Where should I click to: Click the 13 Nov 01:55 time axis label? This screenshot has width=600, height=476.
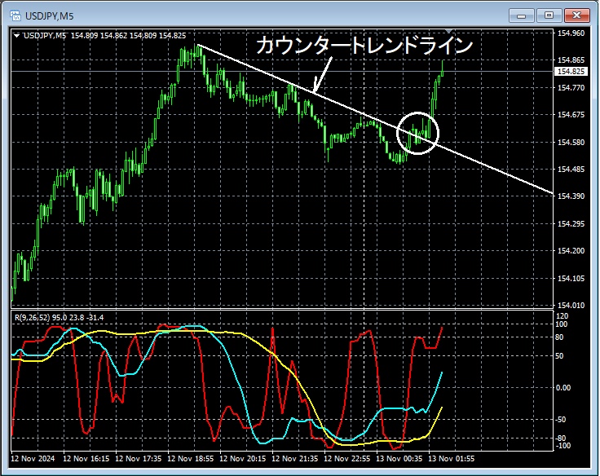click(451, 458)
